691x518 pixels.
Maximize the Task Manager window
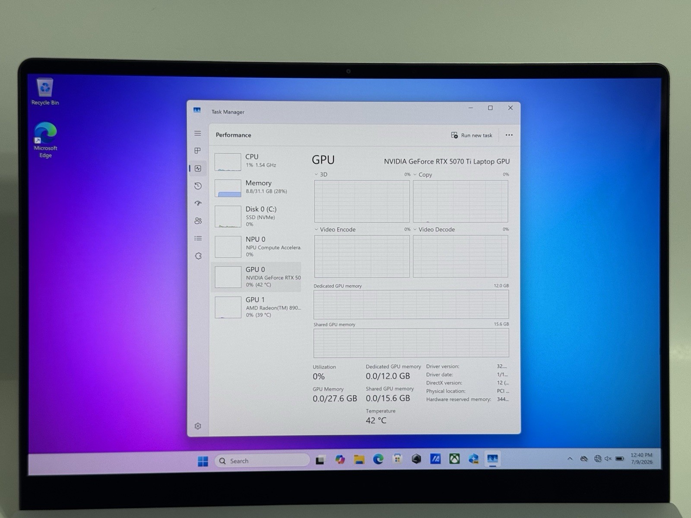pyautogui.click(x=490, y=108)
